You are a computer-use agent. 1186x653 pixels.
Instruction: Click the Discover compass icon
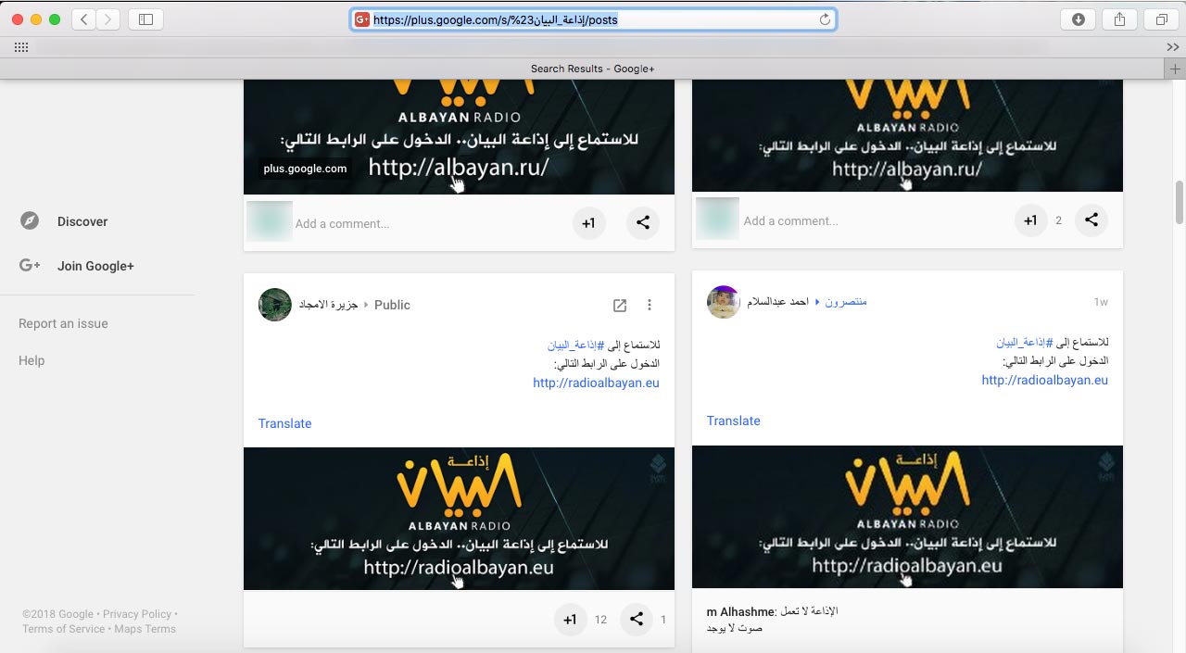tap(30, 221)
